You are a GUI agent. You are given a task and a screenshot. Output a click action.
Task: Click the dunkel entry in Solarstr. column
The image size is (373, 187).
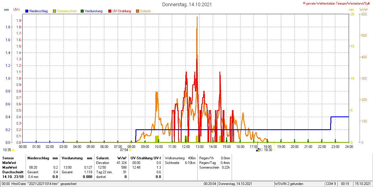coord(101,177)
